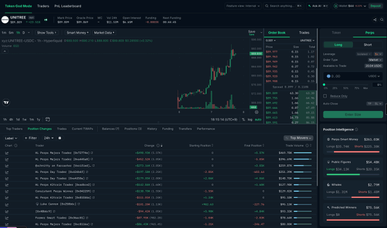387x228 pixels.
Task: Toggle percent scale on chart
Action: coord(243,119)
